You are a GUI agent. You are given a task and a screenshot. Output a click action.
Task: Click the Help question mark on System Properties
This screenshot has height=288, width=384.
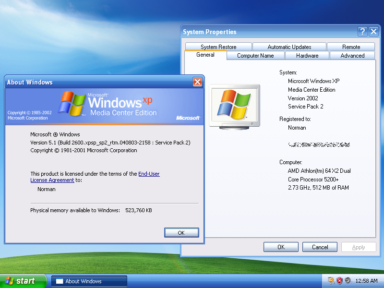(x=362, y=31)
